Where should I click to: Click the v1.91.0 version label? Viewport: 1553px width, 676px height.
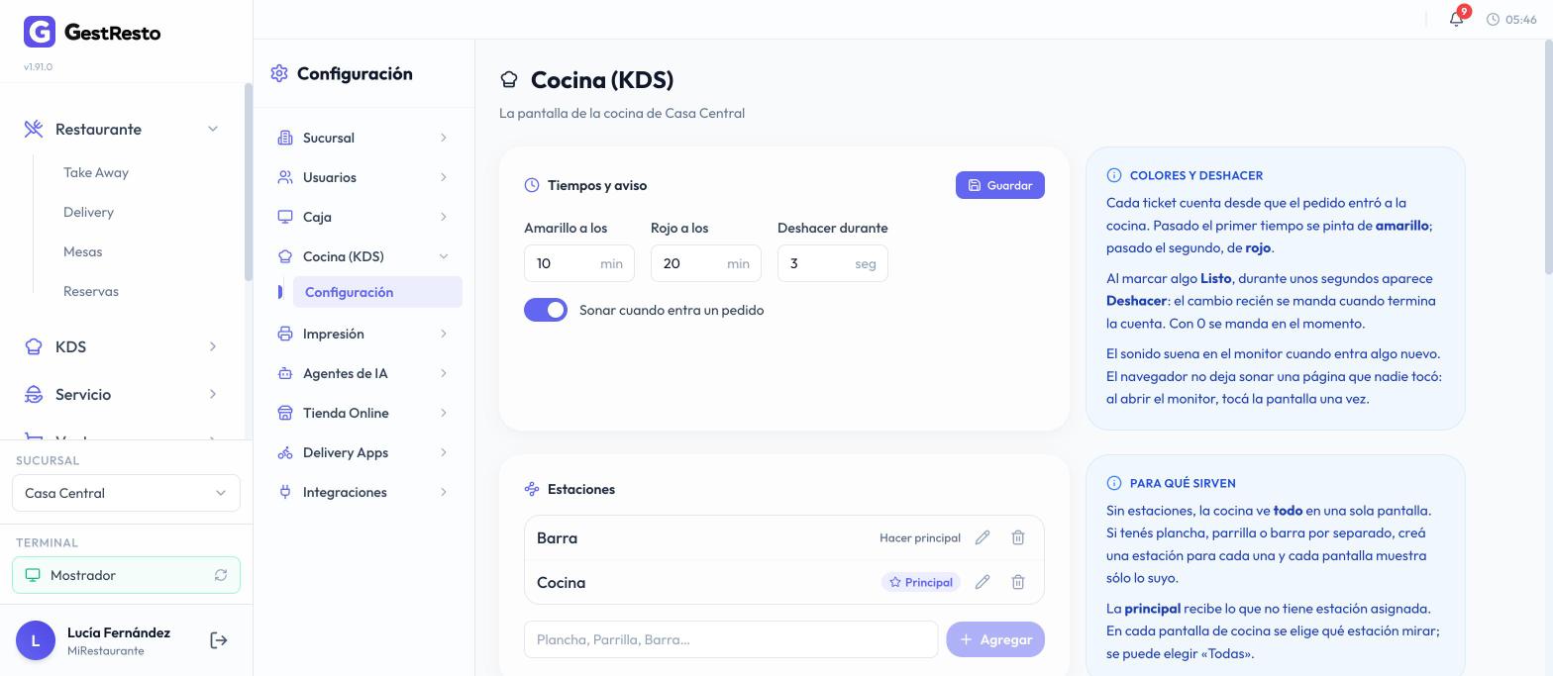click(38, 66)
